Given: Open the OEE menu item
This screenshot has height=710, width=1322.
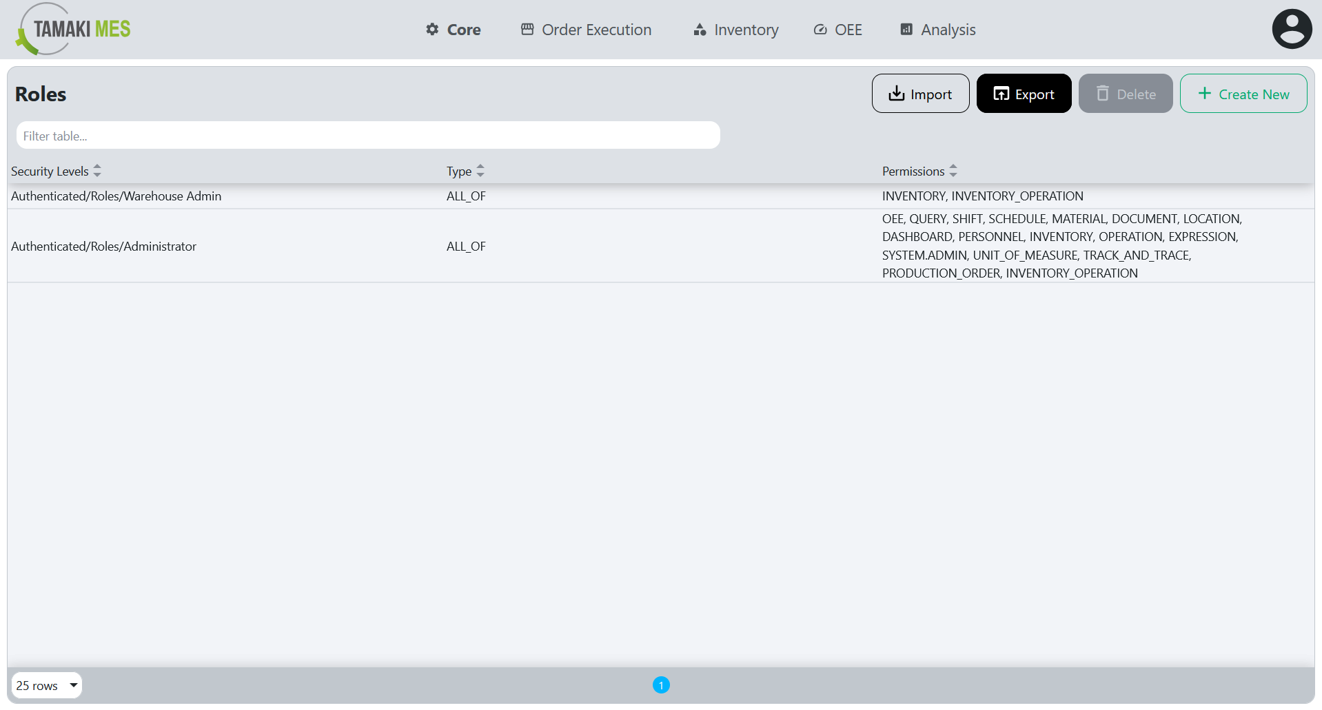Looking at the screenshot, I should (x=848, y=30).
